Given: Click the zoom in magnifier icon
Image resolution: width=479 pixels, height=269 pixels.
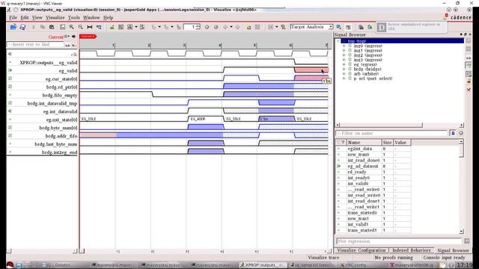Looking at the screenshot, I should tap(72, 27).
